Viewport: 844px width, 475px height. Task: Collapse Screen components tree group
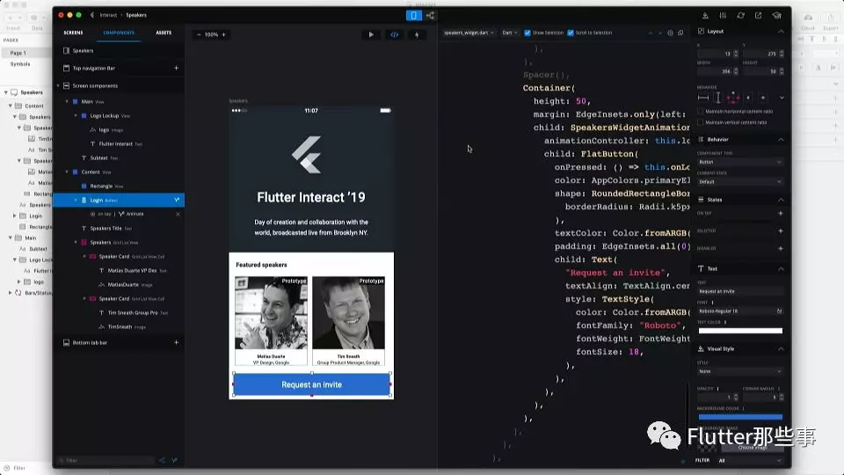(58, 85)
